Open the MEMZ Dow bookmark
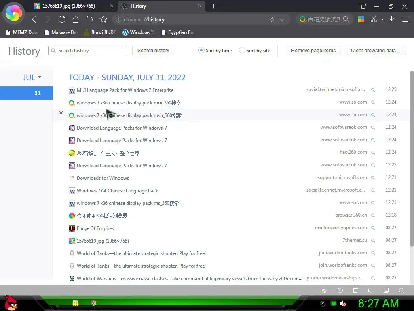This screenshot has height=311, width=414. pos(22,32)
